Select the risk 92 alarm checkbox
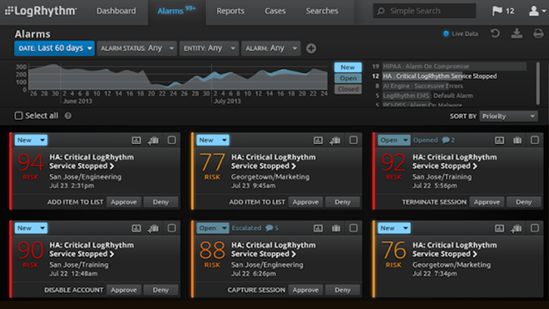This screenshot has height=309, width=549. point(535,140)
